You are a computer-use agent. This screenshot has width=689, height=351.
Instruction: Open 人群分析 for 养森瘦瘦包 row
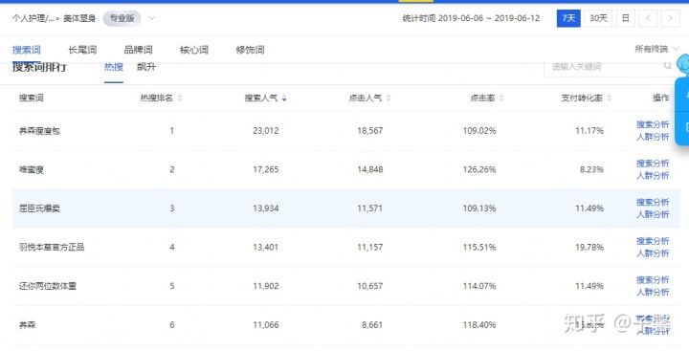click(653, 137)
